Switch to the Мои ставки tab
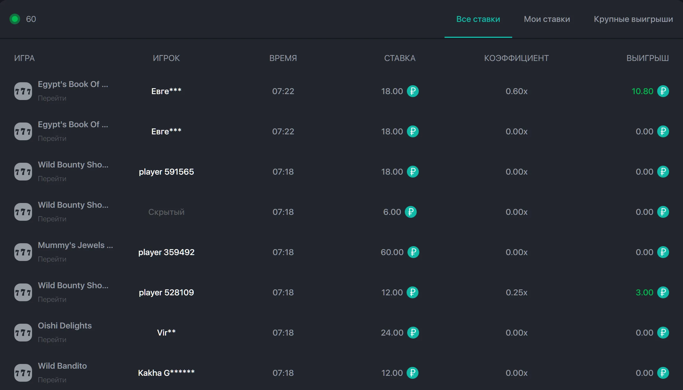The width and height of the screenshot is (683, 390). pos(547,19)
